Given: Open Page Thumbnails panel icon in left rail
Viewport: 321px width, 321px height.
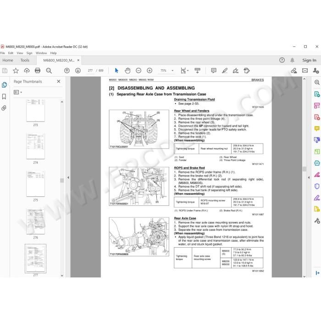Looking at the screenshot, I should 4,85.
